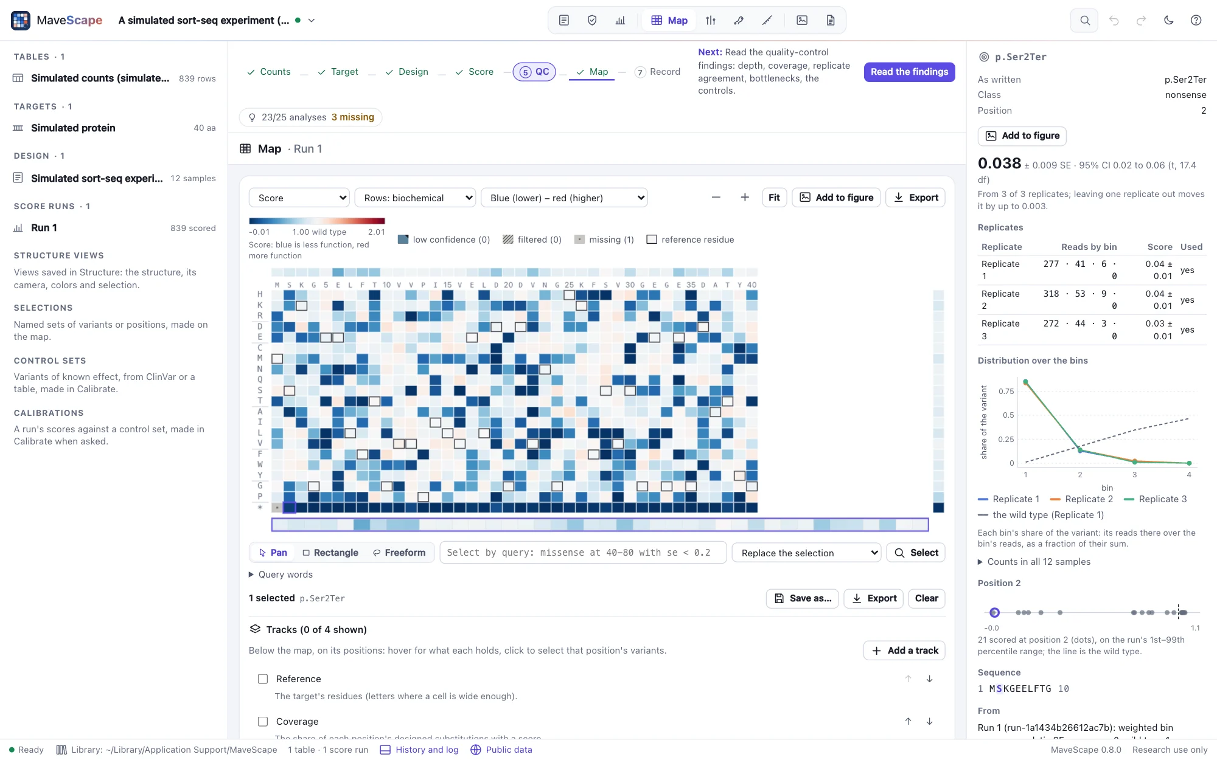Go to the Record step tab
The height and width of the screenshot is (760, 1217).
tap(657, 72)
